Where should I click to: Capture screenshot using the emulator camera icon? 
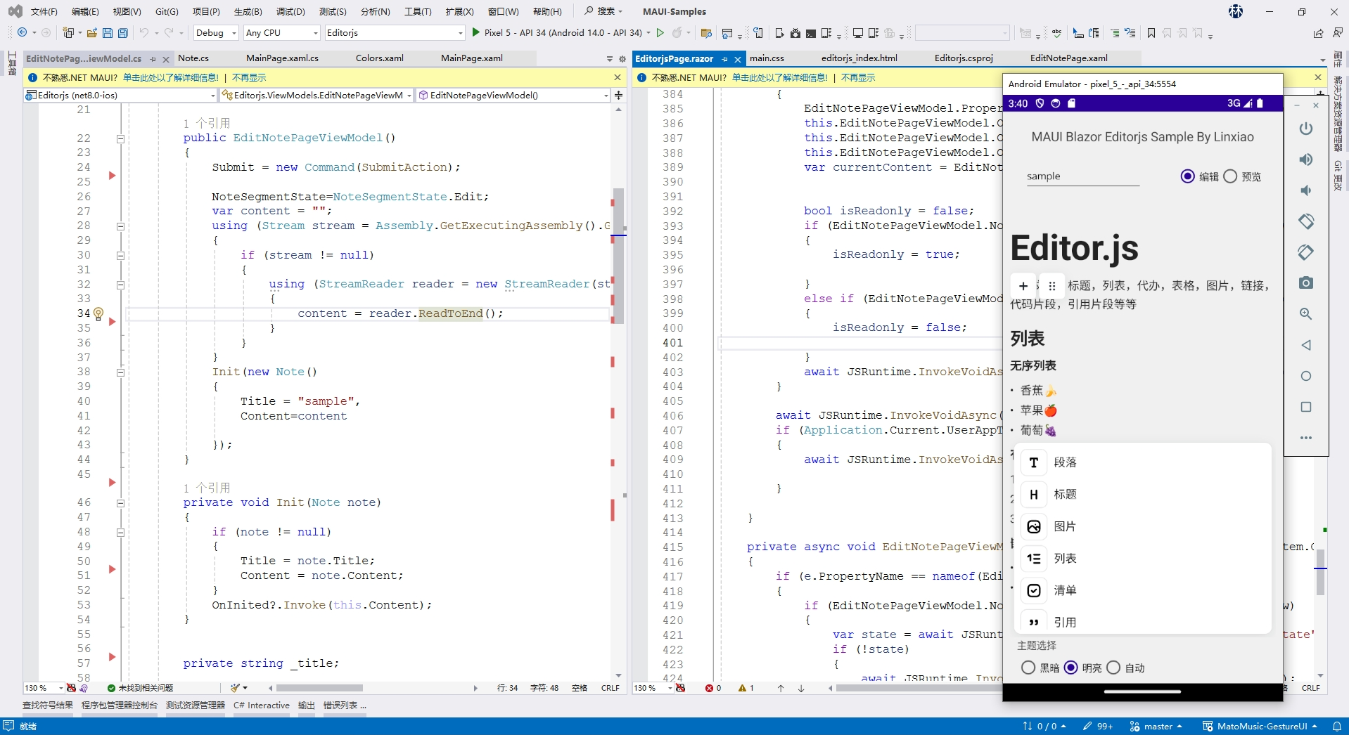1306,283
